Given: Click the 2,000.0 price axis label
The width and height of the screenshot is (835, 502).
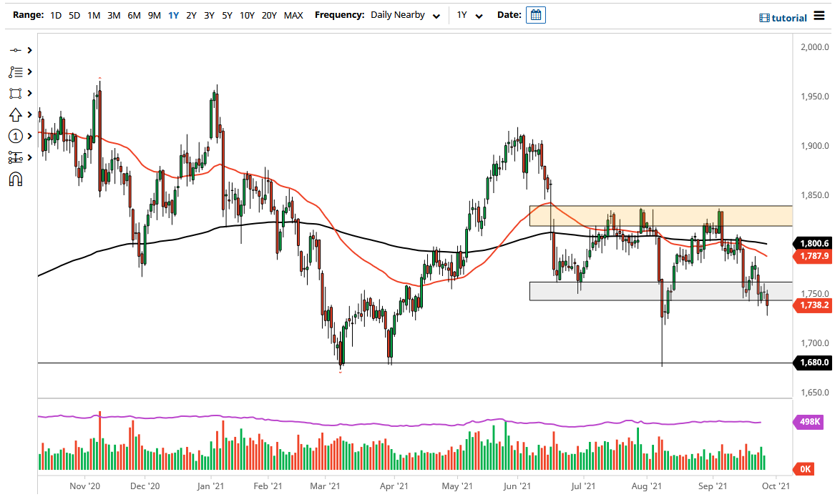Looking at the screenshot, I should point(815,47).
